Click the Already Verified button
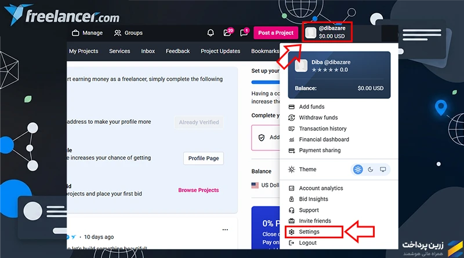Image resolution: width=464 pixels, height=258 pixels. click(x=199, y=122)
